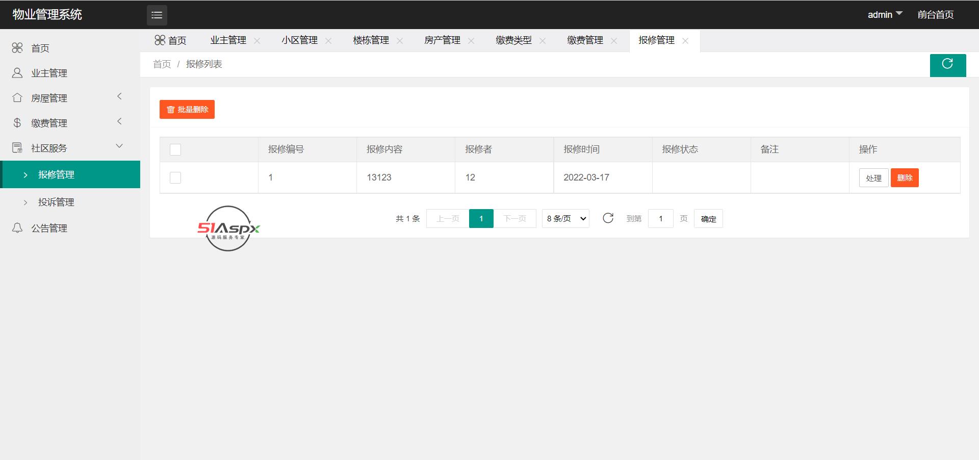Click the page number input field
Screen dimensions: 979x460
click(x=660, y=218)
